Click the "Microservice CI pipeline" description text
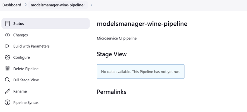 click(x=117, y=38)
